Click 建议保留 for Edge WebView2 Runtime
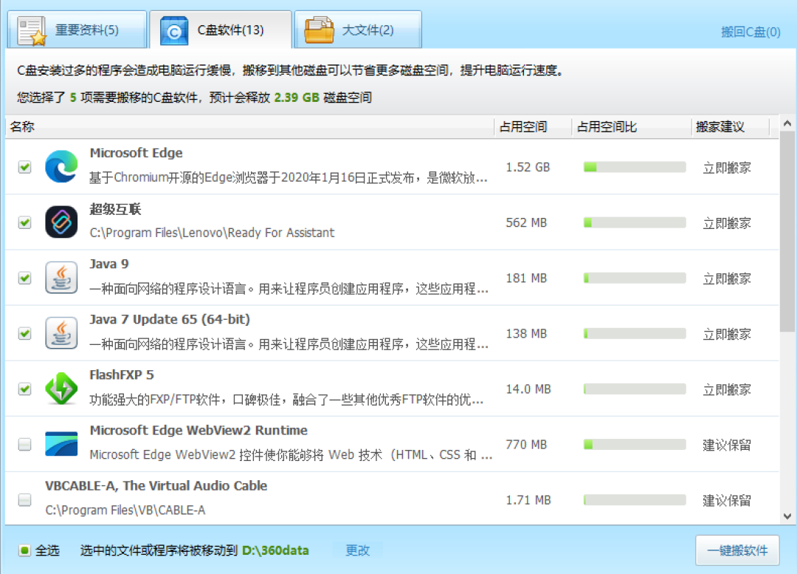The height and width of the screenshot is (574, 797). point(727,445)
